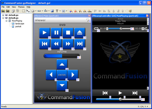Click the page properties toolbar icon
The width and height of the screenshot is (152, 109).
(x=17, y=11)
